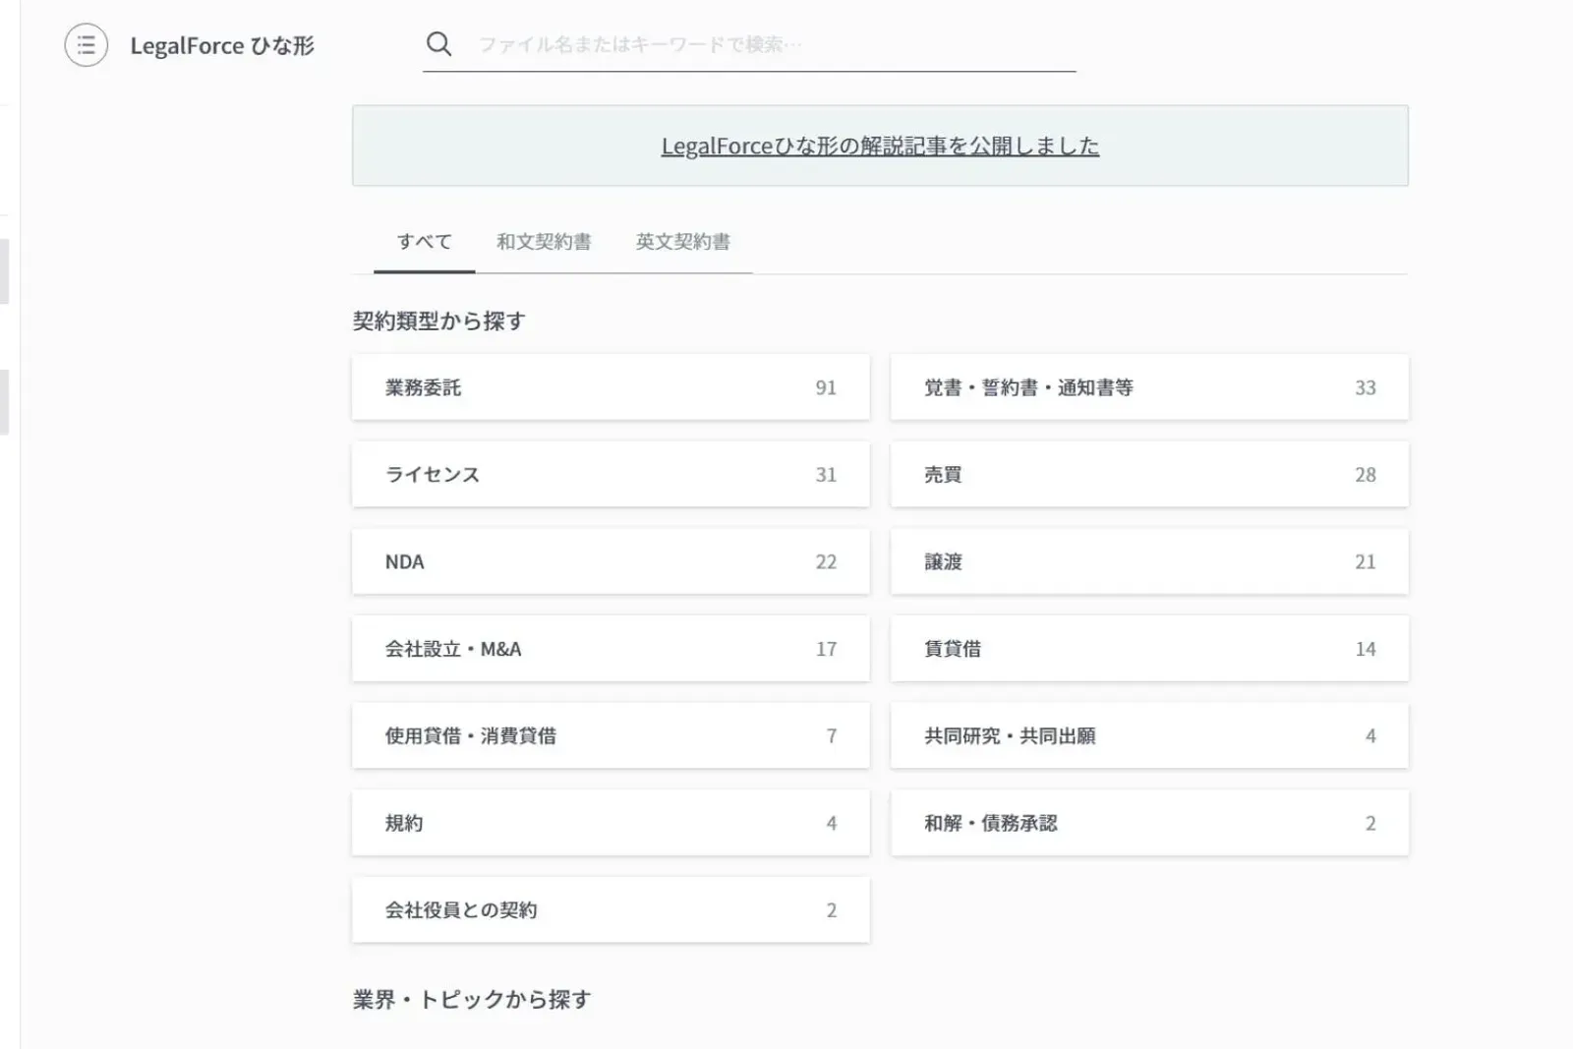1573x1049 pixels.
Task: Open the 使用貸借・消費貸借 category
Action: pyautogui.click(x=611, y=735)
